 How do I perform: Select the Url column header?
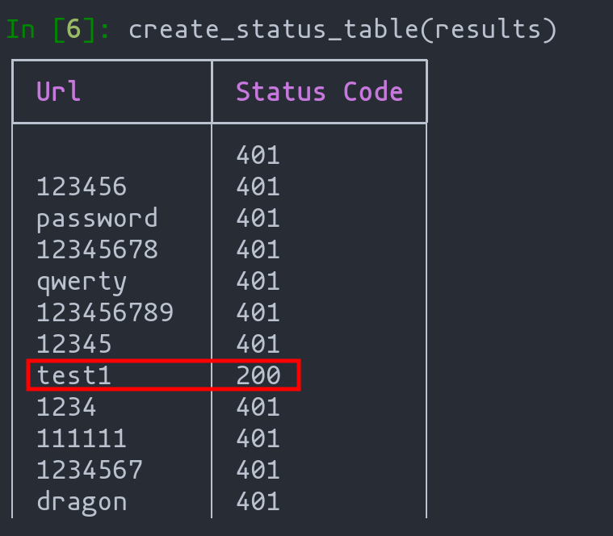(x=58, y=91)
